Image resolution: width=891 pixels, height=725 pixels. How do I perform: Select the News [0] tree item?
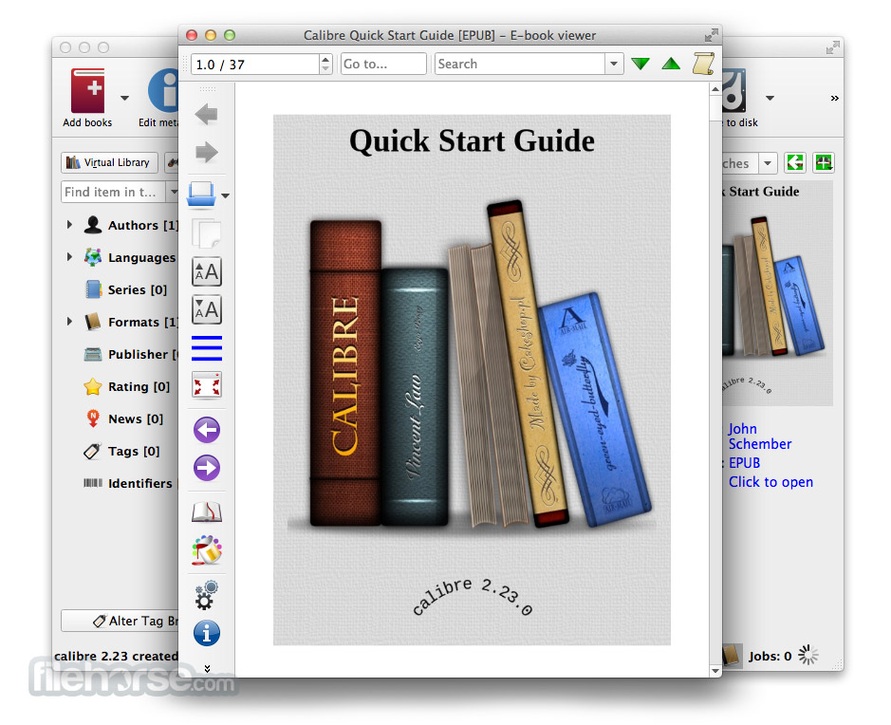click(x=123, y=418)
